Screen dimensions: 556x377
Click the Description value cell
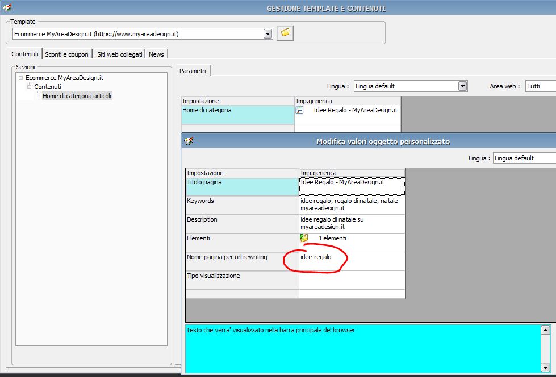pos(352,224)
